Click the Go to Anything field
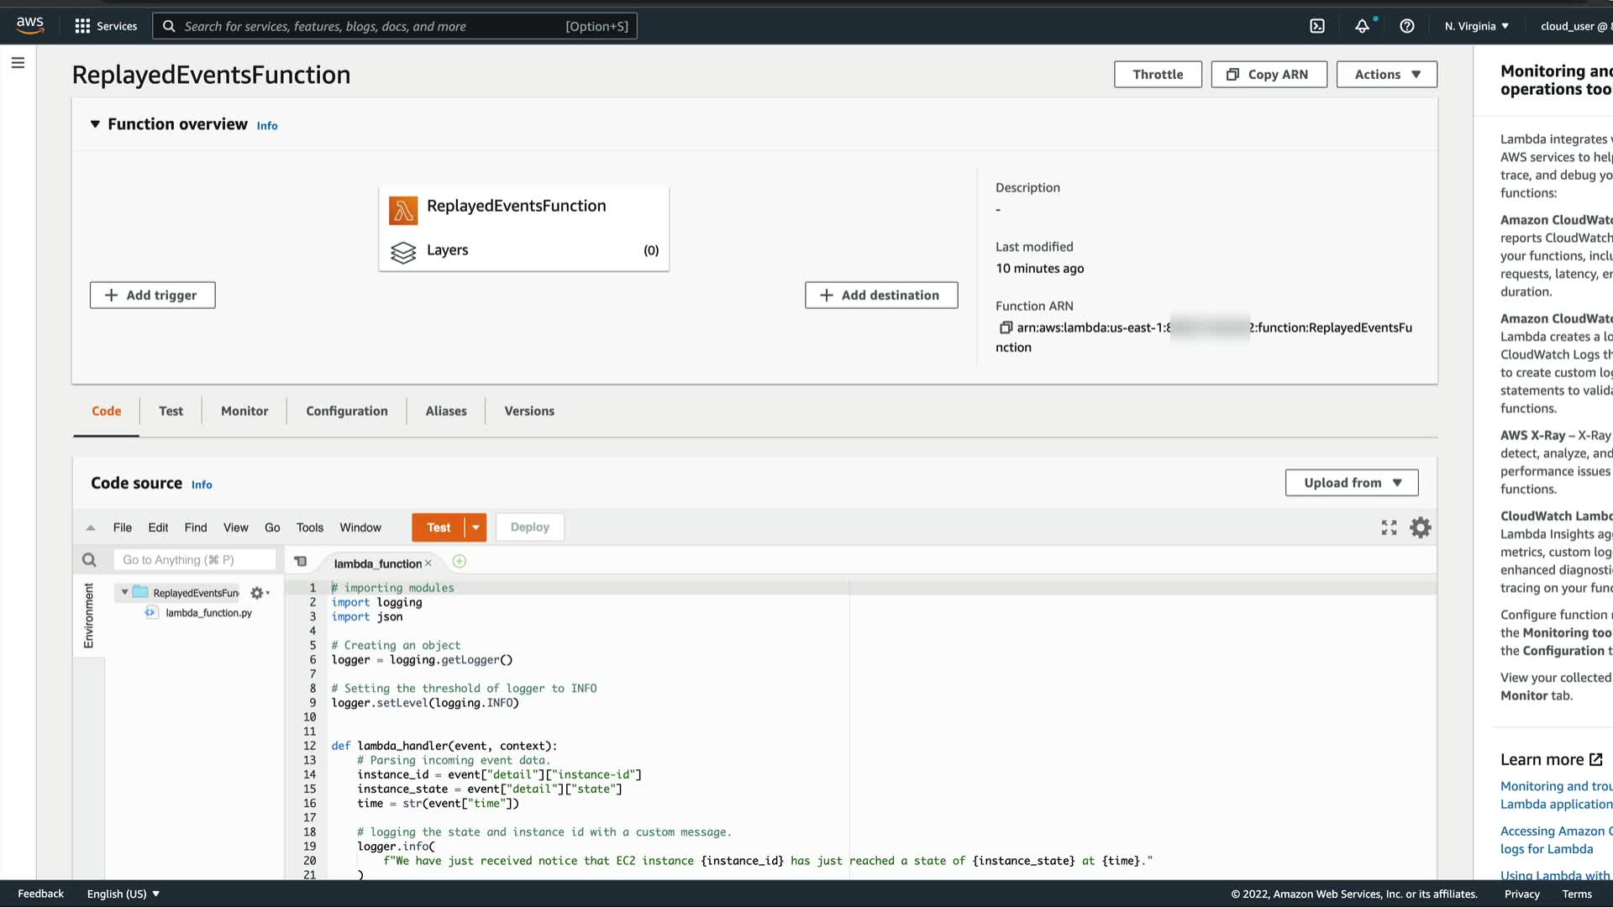 (195, 560)
